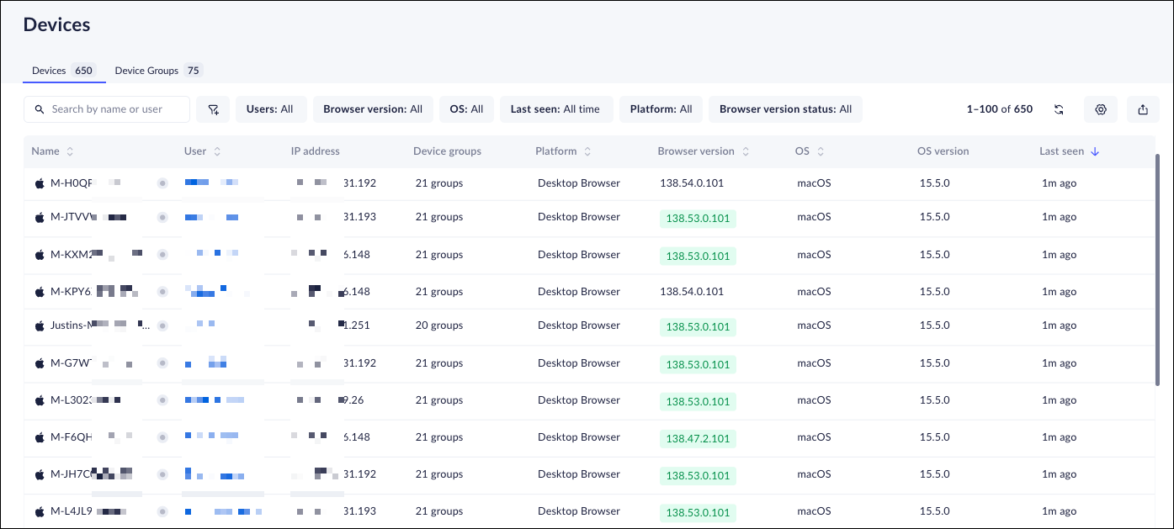Click the Apple icon on M-H0Q row
The height and width of the screenshot is (529, 1174).
click(x=39, y=183)
